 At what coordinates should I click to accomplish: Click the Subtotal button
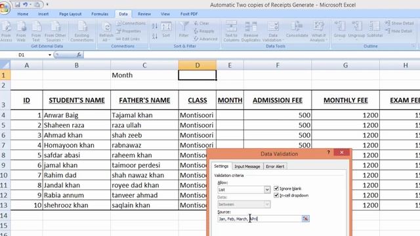tap(375, 29)
